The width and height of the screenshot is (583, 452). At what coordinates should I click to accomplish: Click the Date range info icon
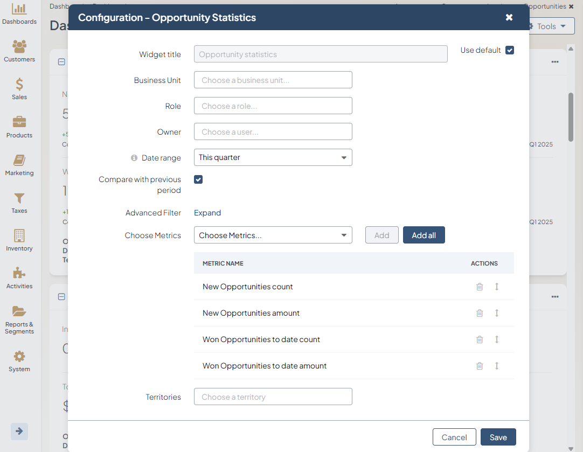[134, 158]
